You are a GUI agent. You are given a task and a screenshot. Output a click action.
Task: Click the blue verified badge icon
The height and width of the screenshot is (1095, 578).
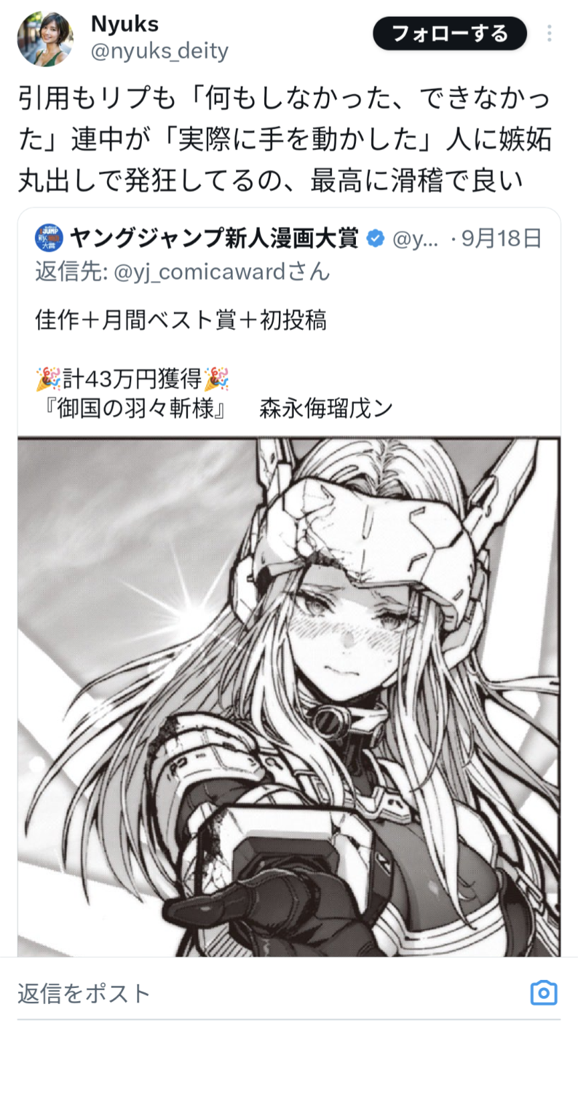(376, 238)
